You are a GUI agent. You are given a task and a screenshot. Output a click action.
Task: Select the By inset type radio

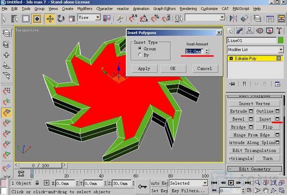point(140,55)
